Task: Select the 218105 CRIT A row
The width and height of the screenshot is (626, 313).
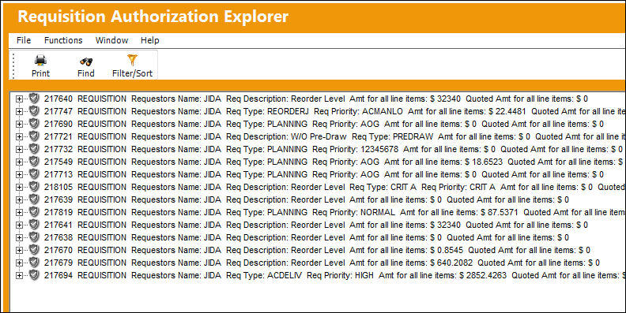Action: (334, 187)
